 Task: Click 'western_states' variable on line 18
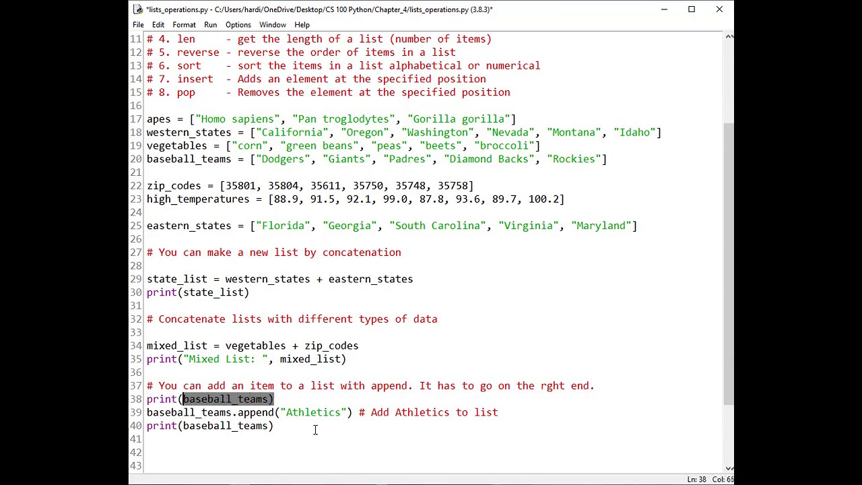pyautogui.click(x=189, y=133)
